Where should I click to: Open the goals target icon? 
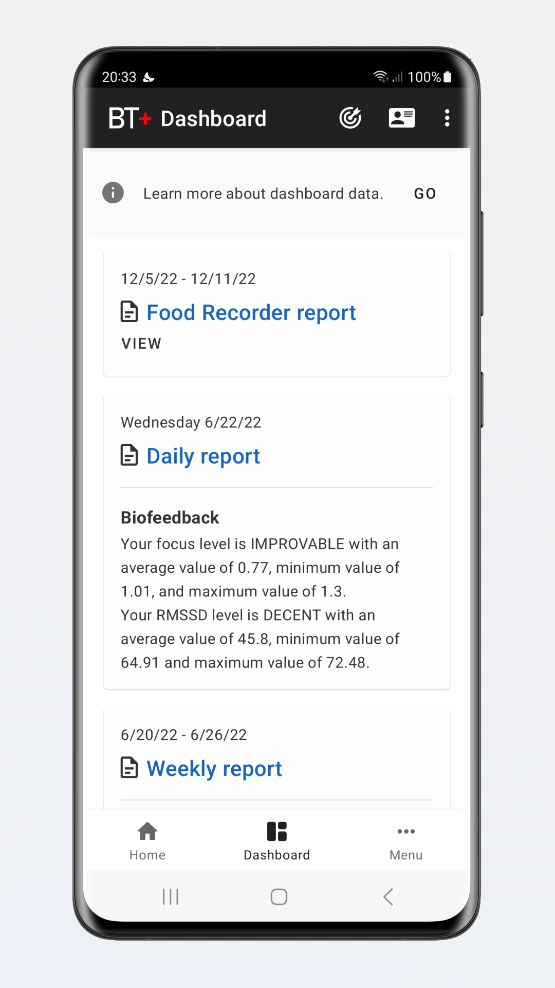pyautogui.click(x=350, y=118)
